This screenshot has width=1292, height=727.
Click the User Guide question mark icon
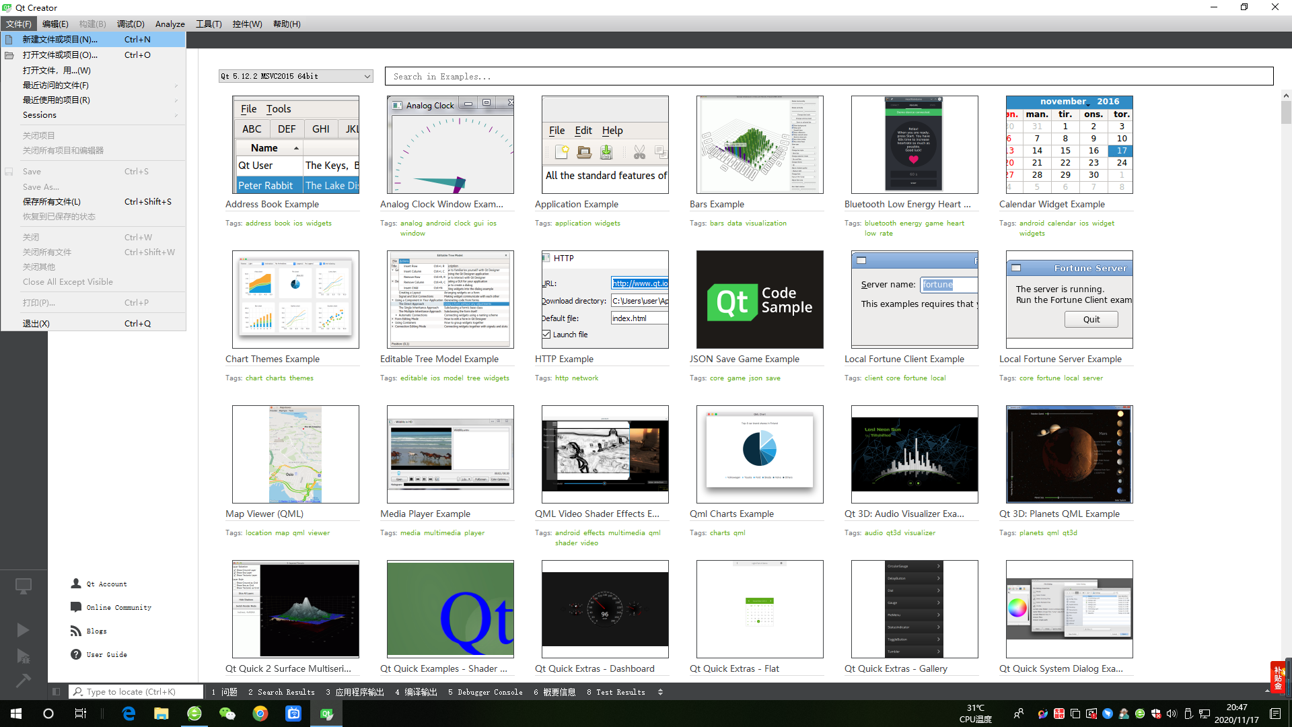[x=76, y=654]
